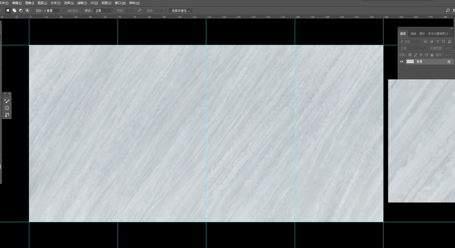
Task: Filter layers by smart object icon
Action: coord(449,41)
